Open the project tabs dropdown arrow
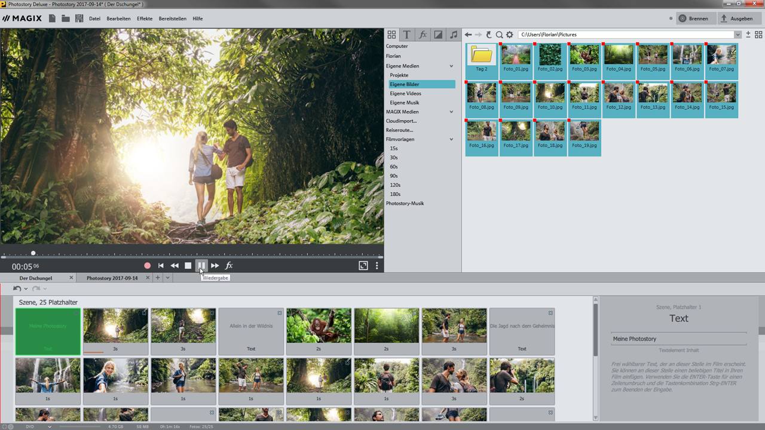 167,278
